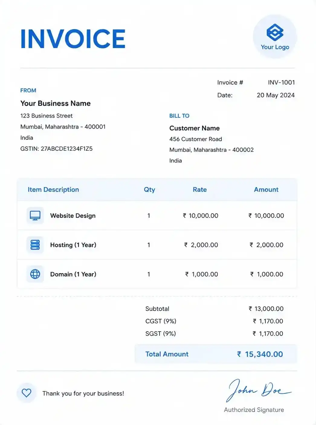Click the heart icon near thank you note

tap(27, 393)
